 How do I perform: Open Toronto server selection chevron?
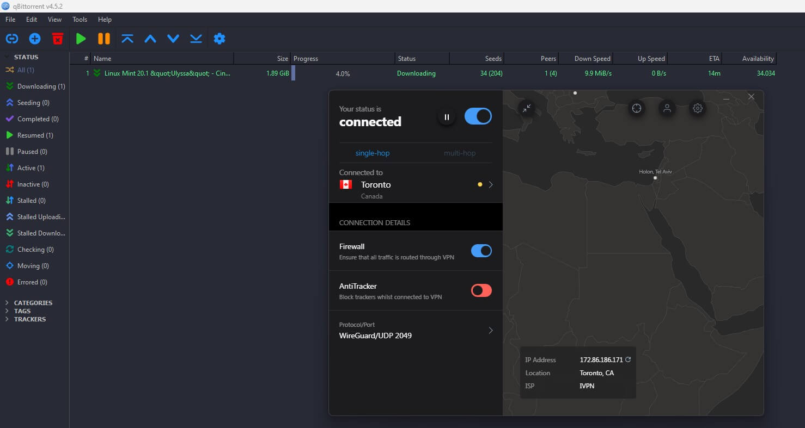[491, 184]
